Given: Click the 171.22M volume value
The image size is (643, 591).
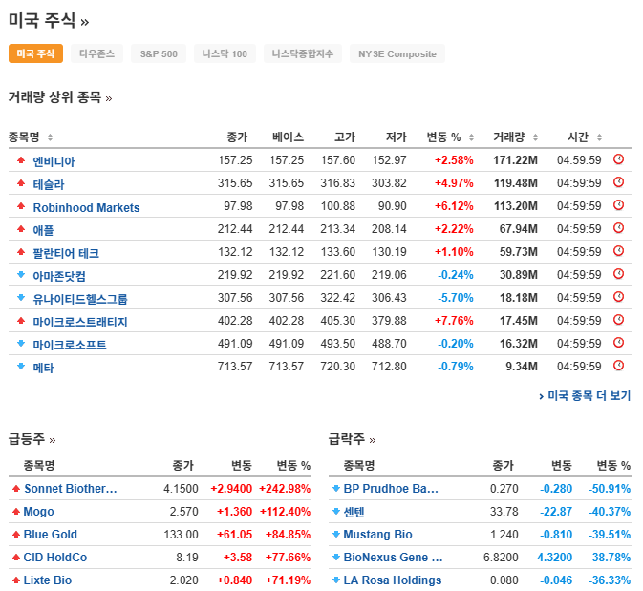Looking at the screenshot, I should tap(516, 159).
